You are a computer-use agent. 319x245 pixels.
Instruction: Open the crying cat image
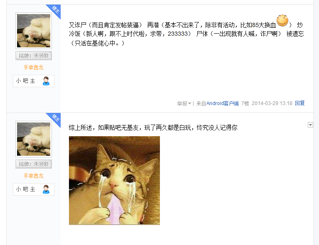pos(114,181)
